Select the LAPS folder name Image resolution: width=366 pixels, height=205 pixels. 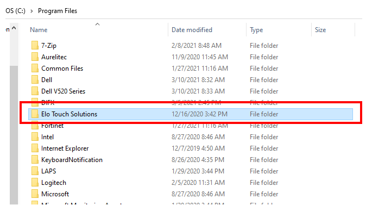[48, 171]
